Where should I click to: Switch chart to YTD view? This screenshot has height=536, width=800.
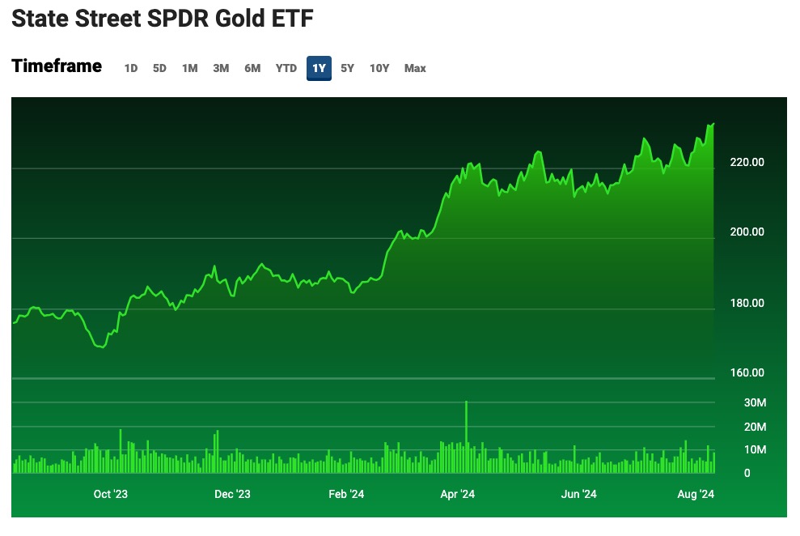pyautogui.click(x=286, y=69)
